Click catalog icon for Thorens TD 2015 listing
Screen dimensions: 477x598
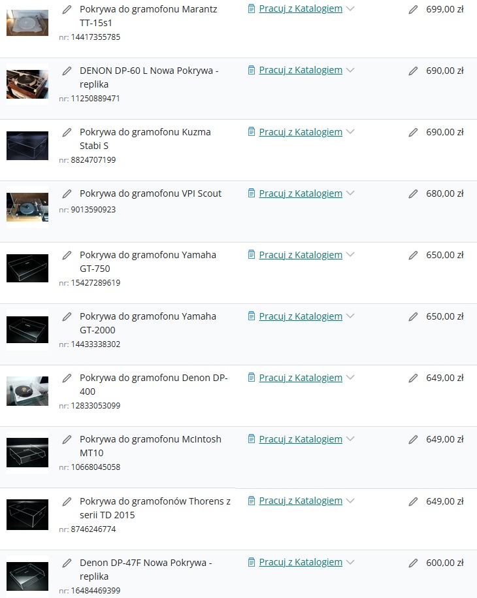pyautogui.click(x=252, y=501)
